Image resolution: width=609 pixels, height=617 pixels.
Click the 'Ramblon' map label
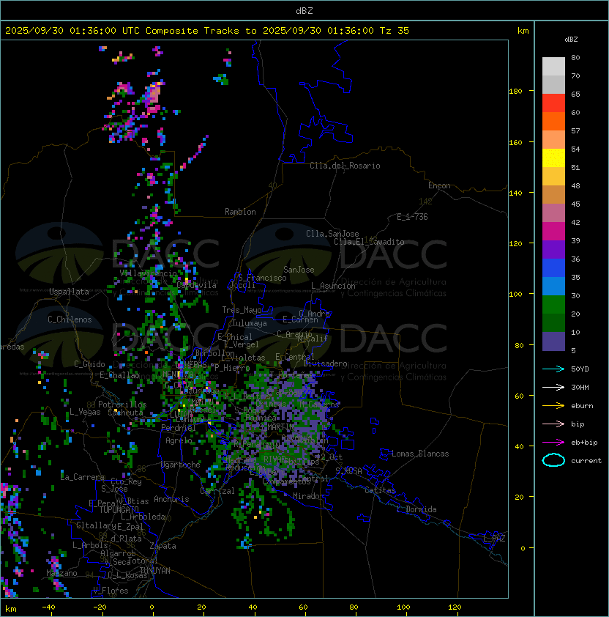click(x=240, y=212)
